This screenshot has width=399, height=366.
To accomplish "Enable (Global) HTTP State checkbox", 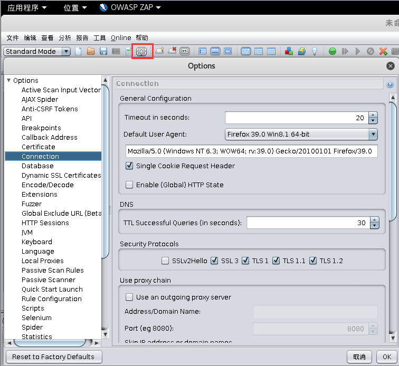I will [x=129, y=185].
